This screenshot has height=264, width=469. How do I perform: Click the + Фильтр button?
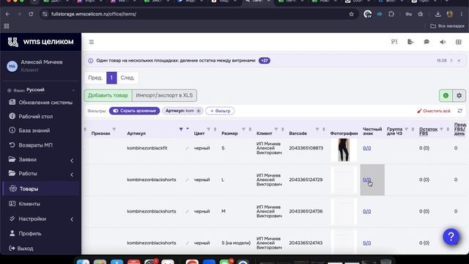click(x=220, y=111)
